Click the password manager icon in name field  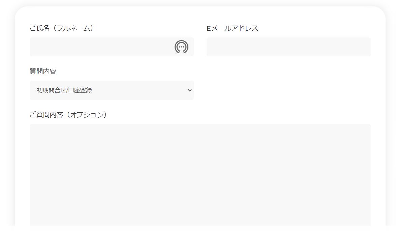pyautogui.click(x=181, y=47)
